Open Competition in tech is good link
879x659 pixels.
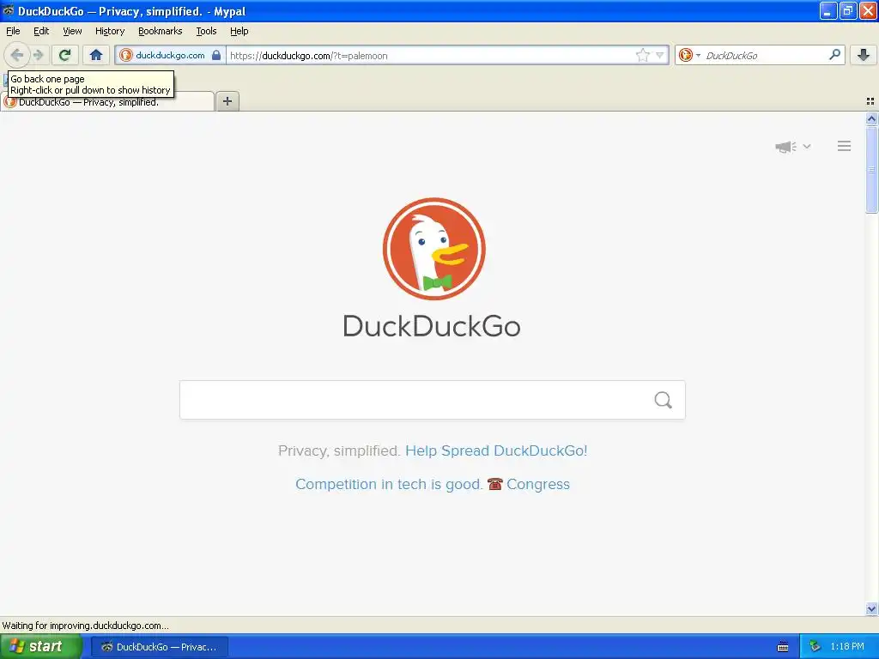pyautogui.click(x=389, y=484)
